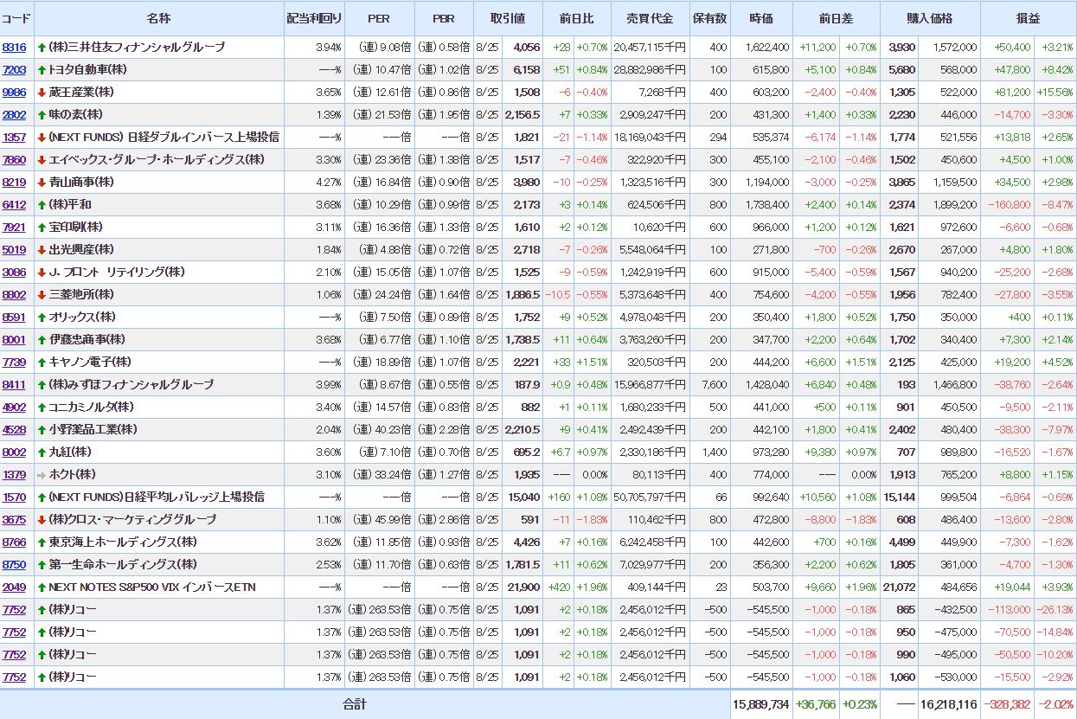Click red down arrow beside 三菱地所(株)
Screen dimensions: 1077x719
42,294
